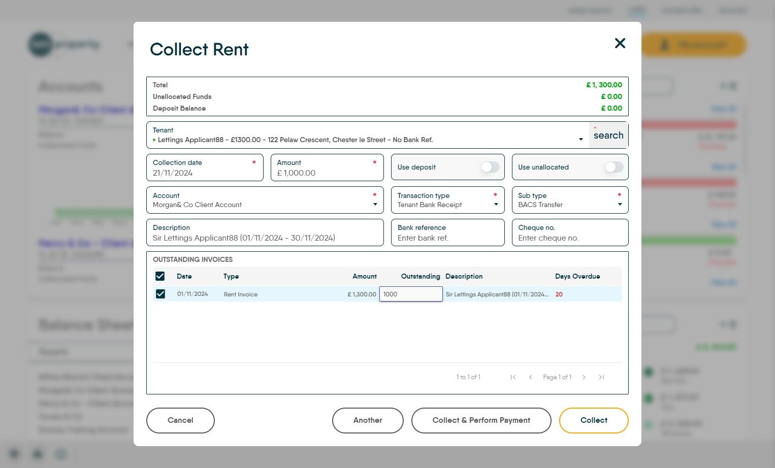775x468 pixels.
Task: Uncheck the select-all invoices header checkbox
Action: pyautogui.click(x=160, y=276)
